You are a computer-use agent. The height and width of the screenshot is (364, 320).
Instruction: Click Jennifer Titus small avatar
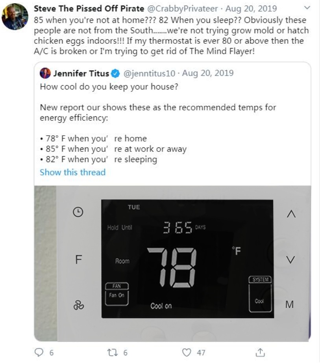[x=45, y=73]
